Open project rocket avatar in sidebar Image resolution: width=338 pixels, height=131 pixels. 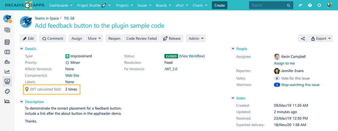7,19
